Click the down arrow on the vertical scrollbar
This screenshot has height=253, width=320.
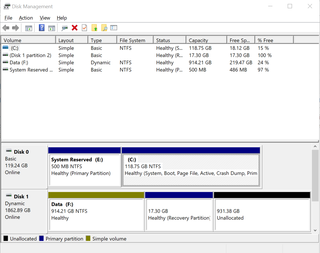click(315, 230)
